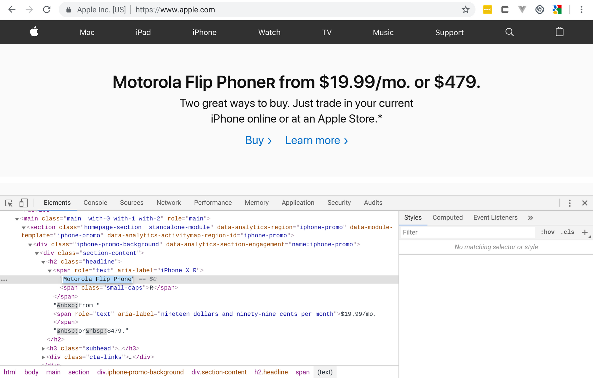Switch to the Network tab in DevTools
The height and width of the screenshot is (378, 593).
pos(169,202)
